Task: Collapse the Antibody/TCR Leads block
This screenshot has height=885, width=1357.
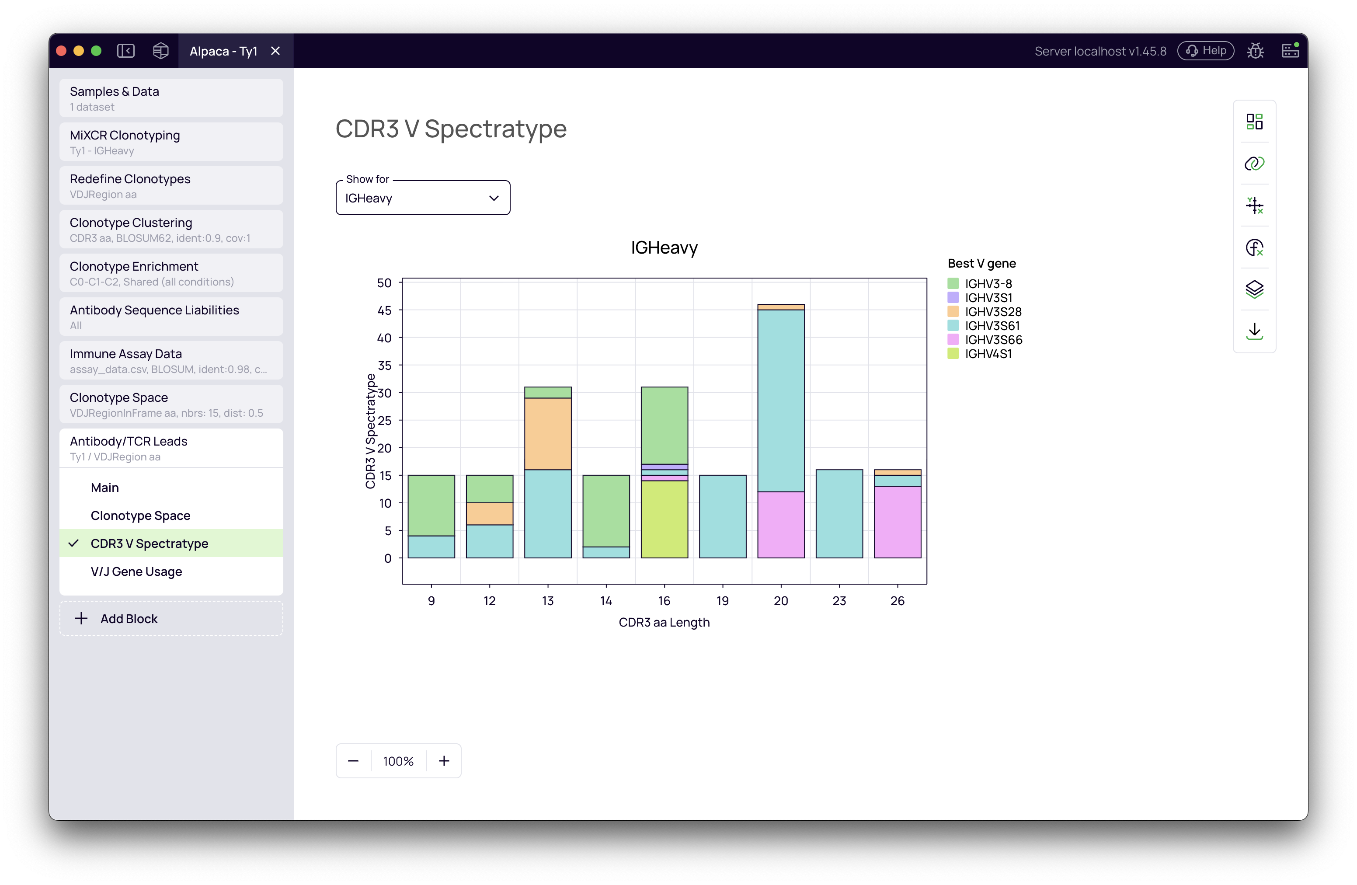Action: [171, 448]
